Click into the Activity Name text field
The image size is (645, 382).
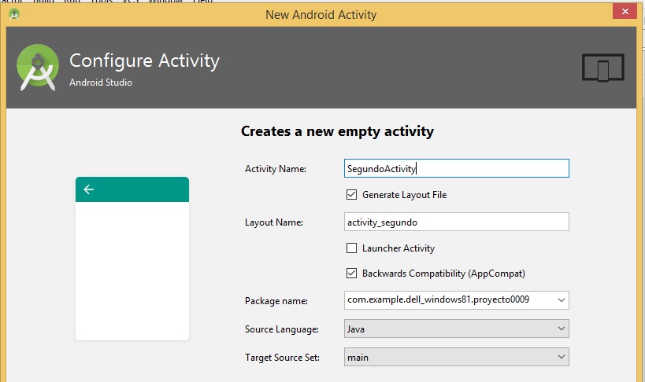click(x=456, y=168)
